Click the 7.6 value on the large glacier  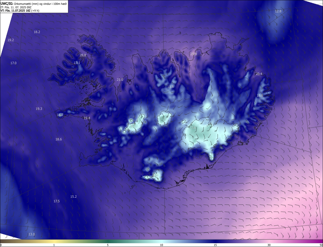coord(193,128)
